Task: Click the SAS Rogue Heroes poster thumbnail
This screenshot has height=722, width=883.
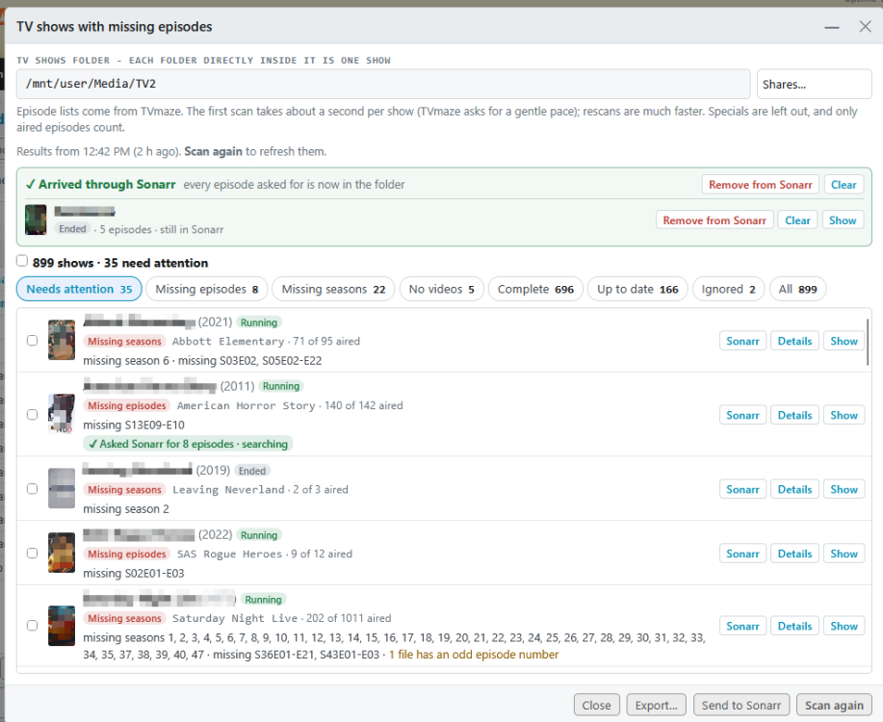Action: [62, 553]
